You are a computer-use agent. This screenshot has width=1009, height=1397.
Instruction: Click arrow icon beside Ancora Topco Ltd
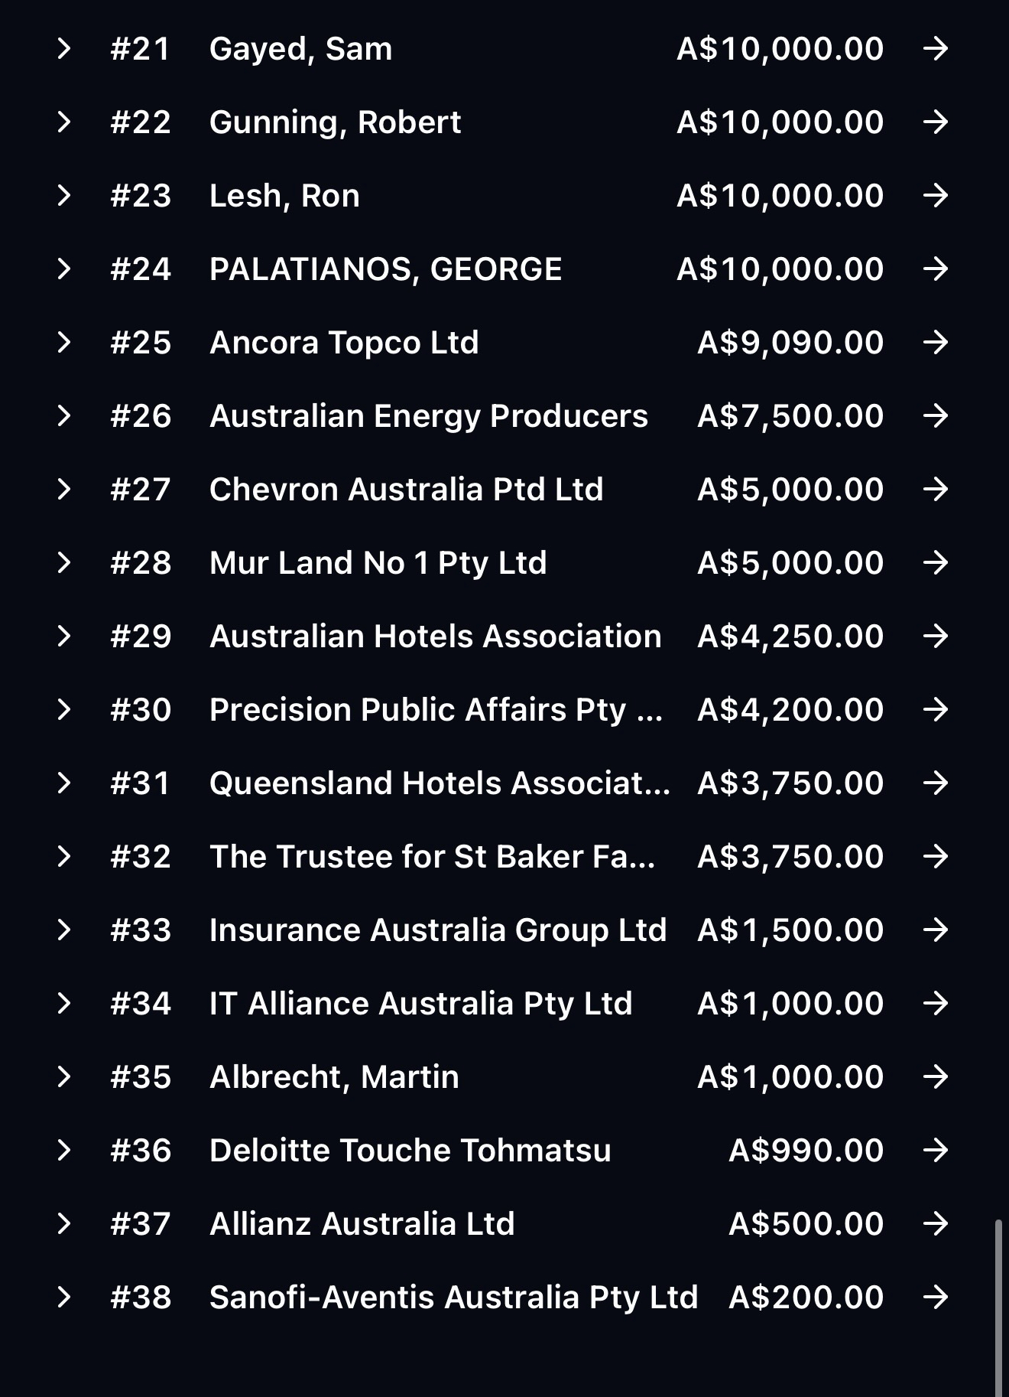pos(935,343)
